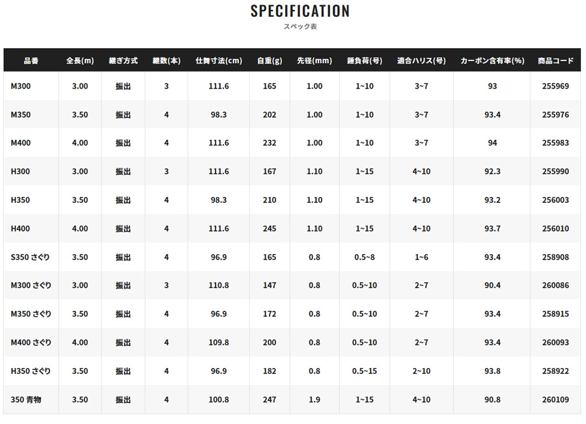Click the 継ぎ方式 column header
The height and width of the screenshot is (424, 586).
tap(123, 60)
